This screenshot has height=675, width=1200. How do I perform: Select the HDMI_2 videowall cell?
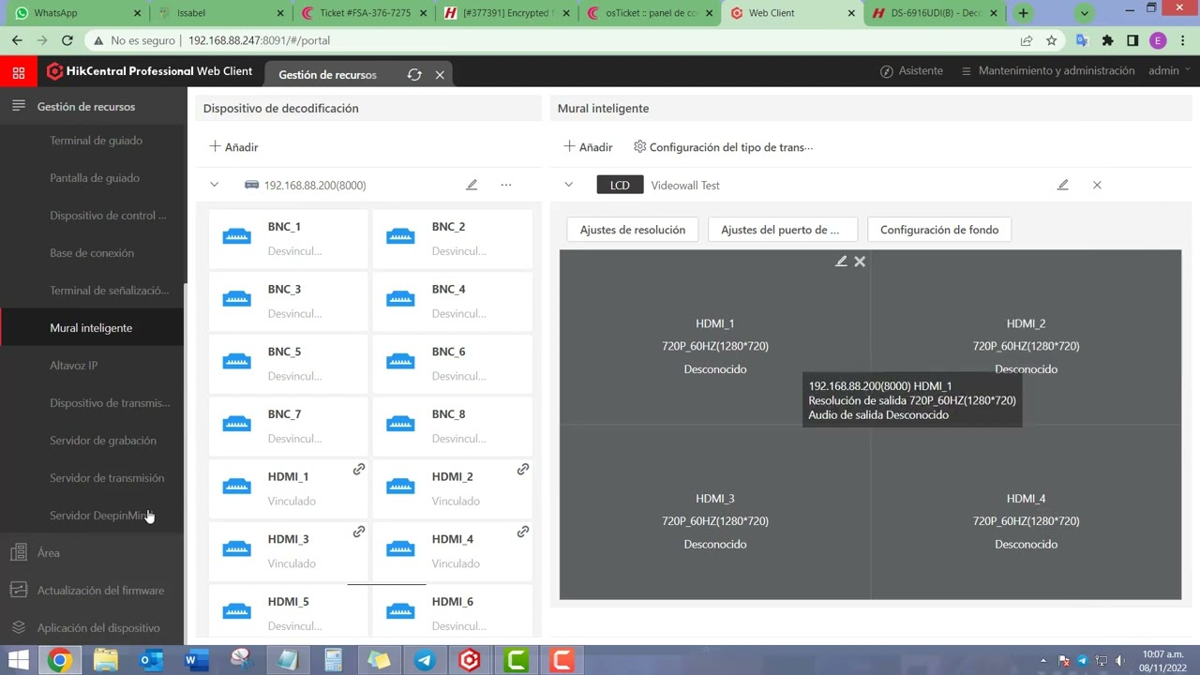coord(1026,337)
